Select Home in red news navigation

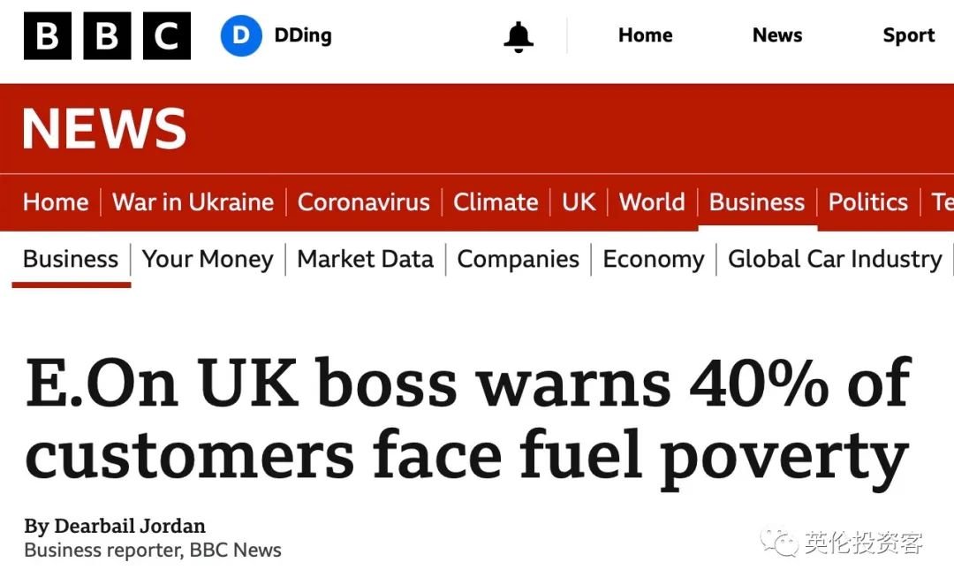pyautogui.click(x=56, y=202)
